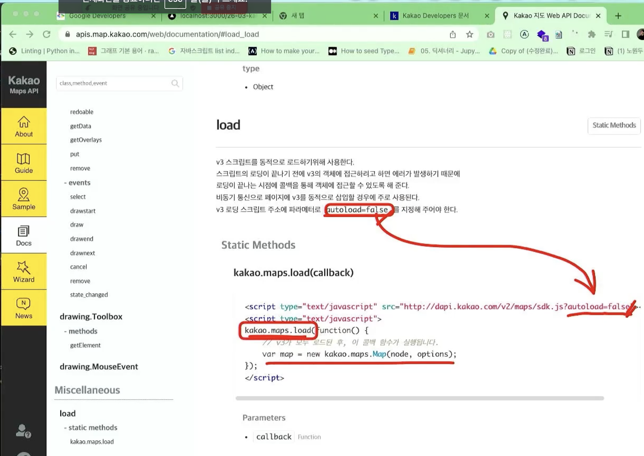This screenshot has height=456, width=644.
Task: Open 로그인 Notion bookmark
Action: pyautogui.click(x=581, y=51)
